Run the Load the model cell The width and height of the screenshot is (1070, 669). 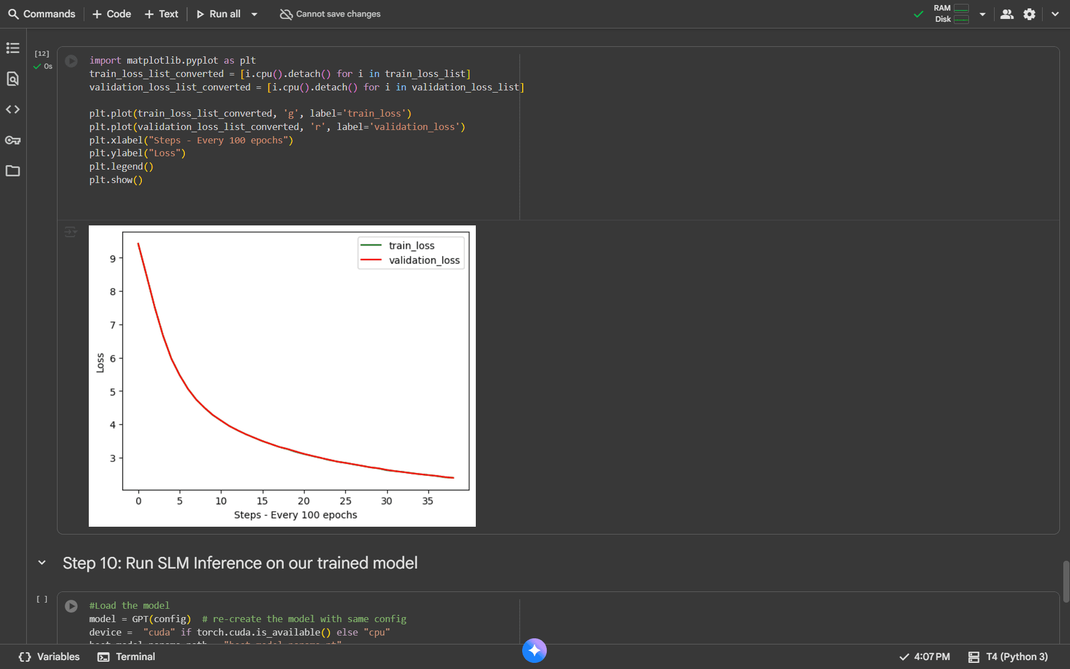tap(71, 606)
